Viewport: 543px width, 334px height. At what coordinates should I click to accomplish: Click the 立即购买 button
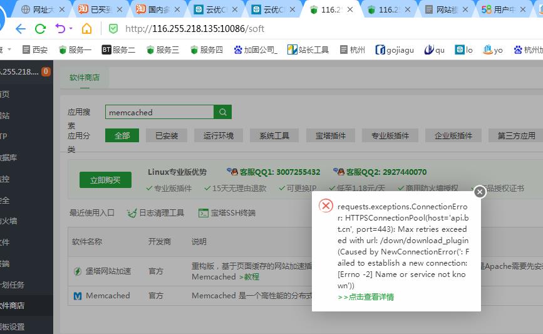pyautogui.click(x=105, y=180)
